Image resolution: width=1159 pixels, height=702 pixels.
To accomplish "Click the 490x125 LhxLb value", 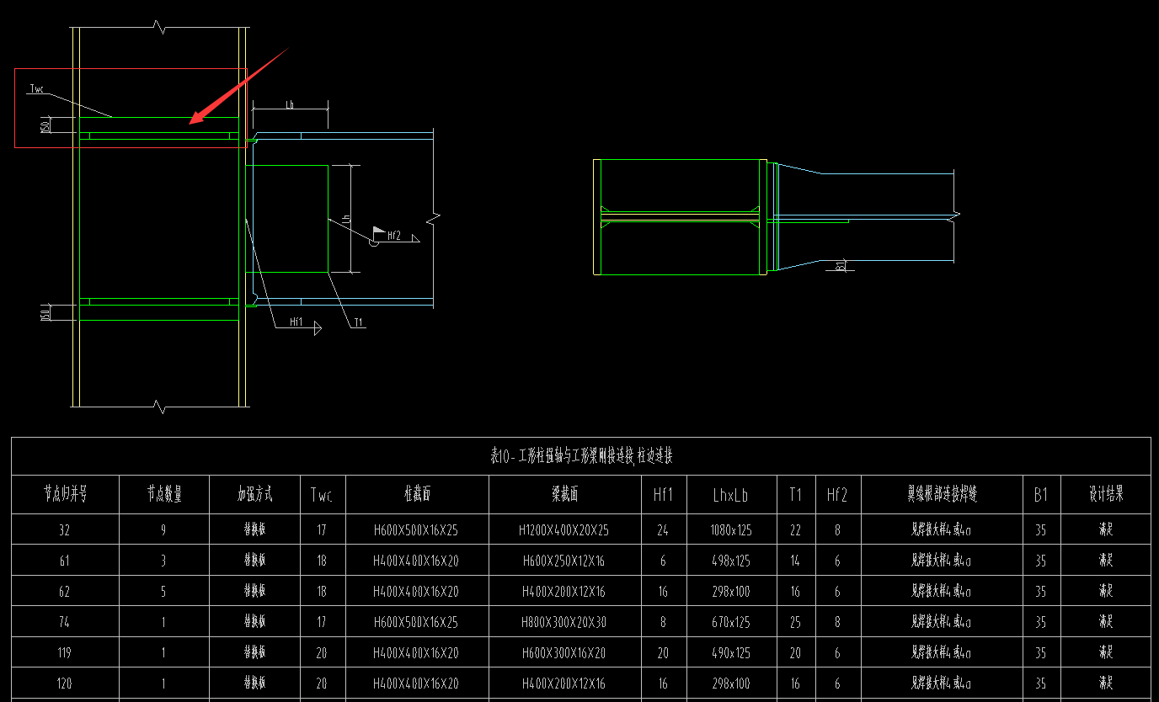I will (x=730, y=652).
